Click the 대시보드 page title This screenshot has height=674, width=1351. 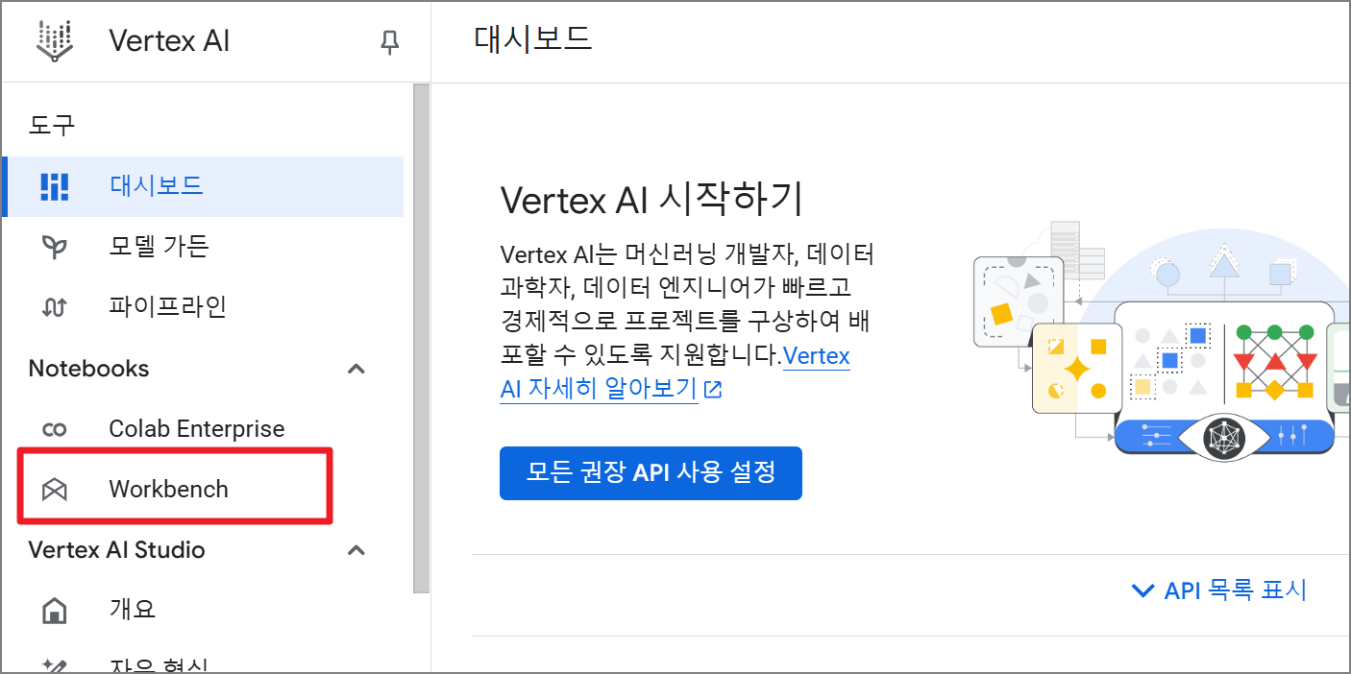point(533,38)
